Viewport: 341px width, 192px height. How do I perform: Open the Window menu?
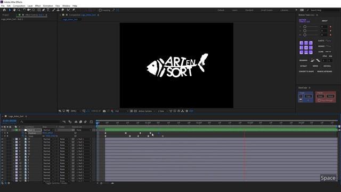(66, 6)
